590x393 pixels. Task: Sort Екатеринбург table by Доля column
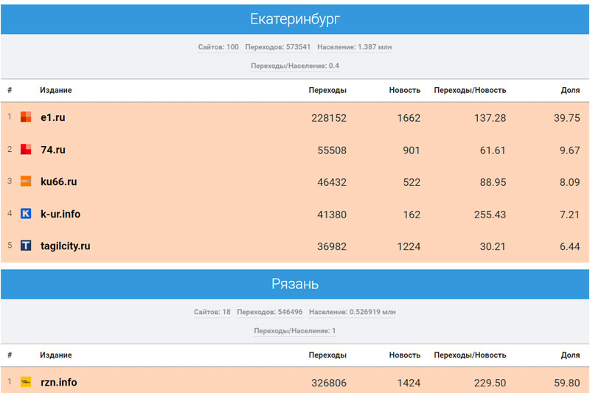(570, 90)
